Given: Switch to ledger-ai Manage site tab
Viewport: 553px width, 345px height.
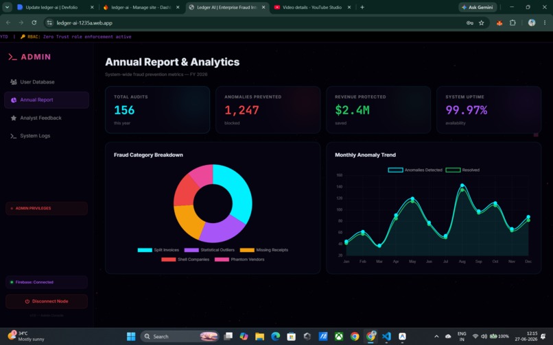Looking at the screenshot, I should pos(141,7).
